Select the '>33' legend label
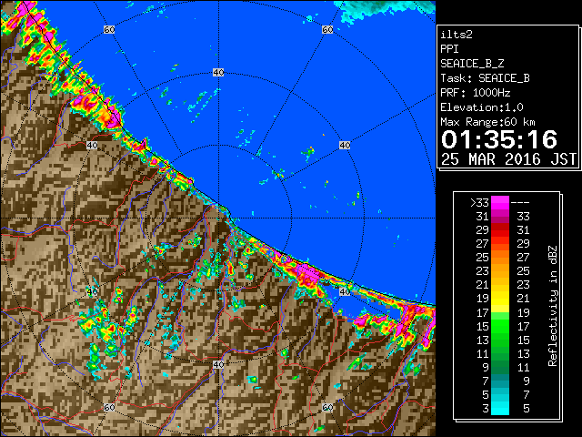Screen dimensions: 582x437 click(x=479, y=202)
